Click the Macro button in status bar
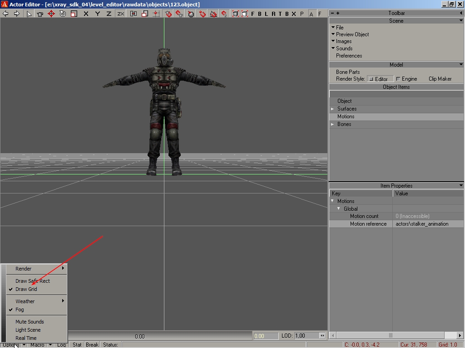The width and height of the screenshot is (465, 348). (x=37, y=345)
